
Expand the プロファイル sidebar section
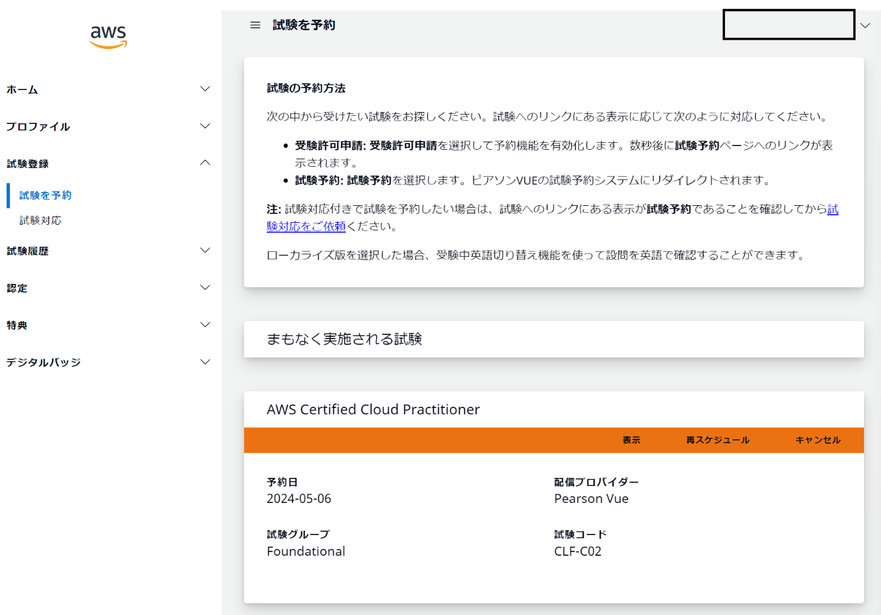click(x=108, y=127)
